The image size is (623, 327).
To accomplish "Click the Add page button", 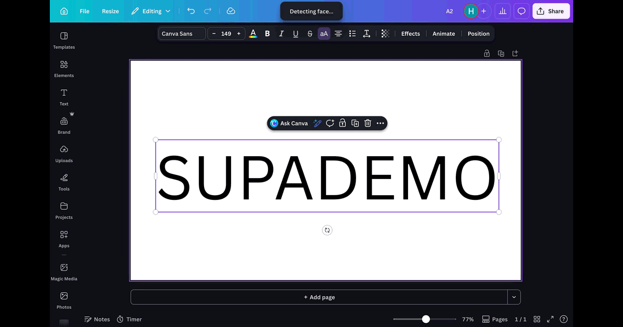I will coord(319,297).
